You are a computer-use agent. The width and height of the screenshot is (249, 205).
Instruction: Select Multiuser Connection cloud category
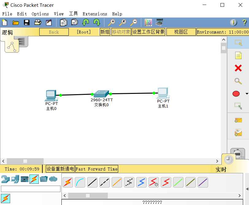point(53,179)
